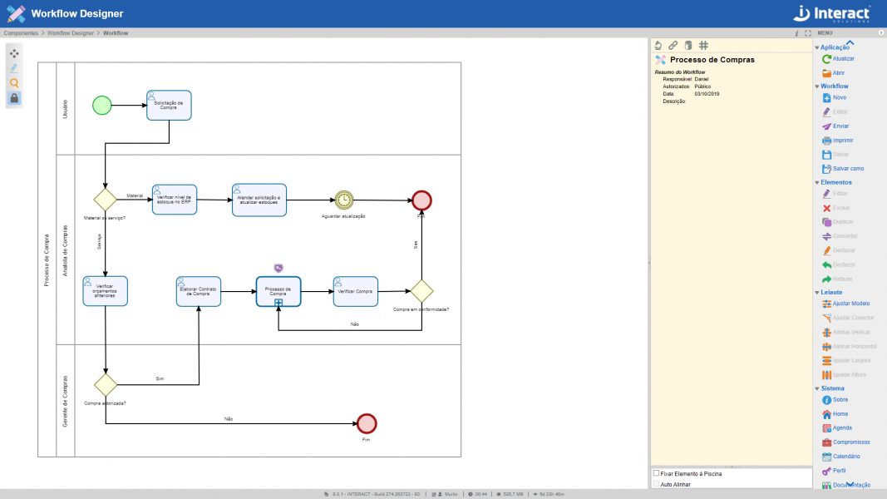Create a Novo workflow

[x=835, y=98]
